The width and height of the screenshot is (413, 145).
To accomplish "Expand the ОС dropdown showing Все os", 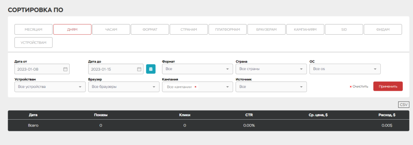I will (x=345, y=69).
